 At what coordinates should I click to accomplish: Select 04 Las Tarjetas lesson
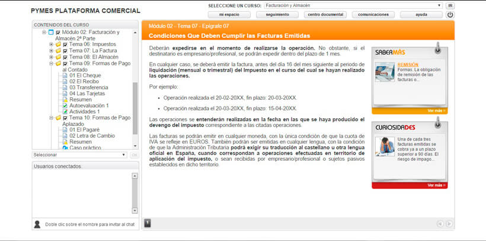(87, 93)
